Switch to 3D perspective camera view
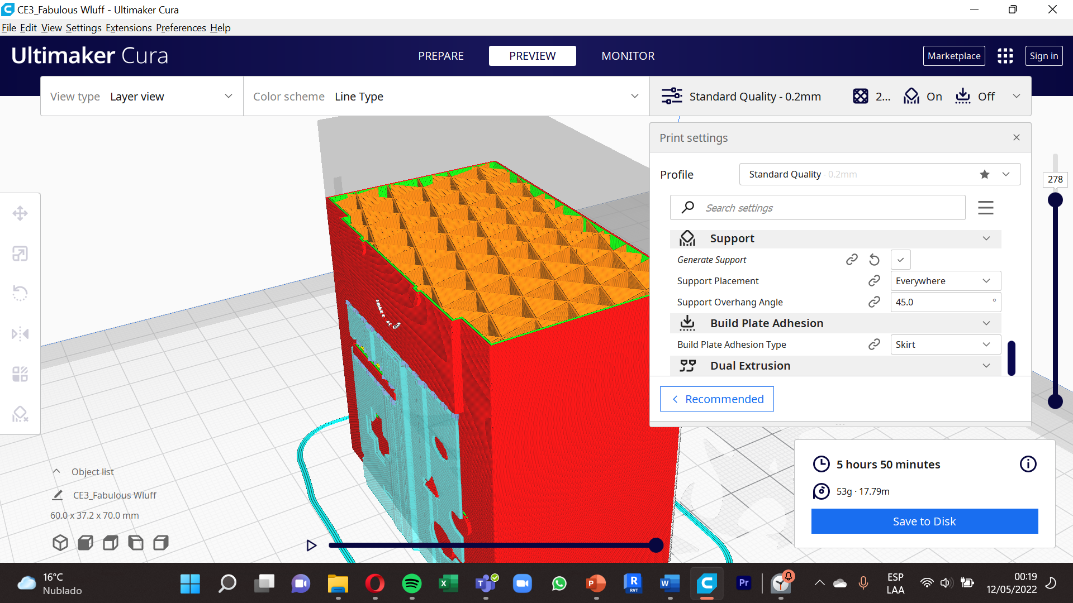The width and height of the screenshot is (1073, 603). tap(60, 543)
